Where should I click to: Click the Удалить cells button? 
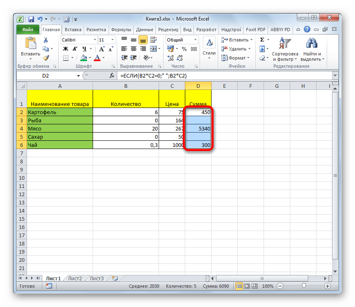coord(236,49)
